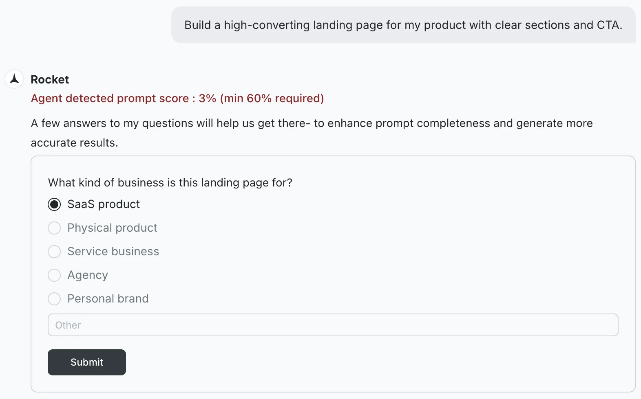The height and width of the screenshot is (399, 641).
Task: Click the 'Physical product' label text
Action: pos(112,228)
